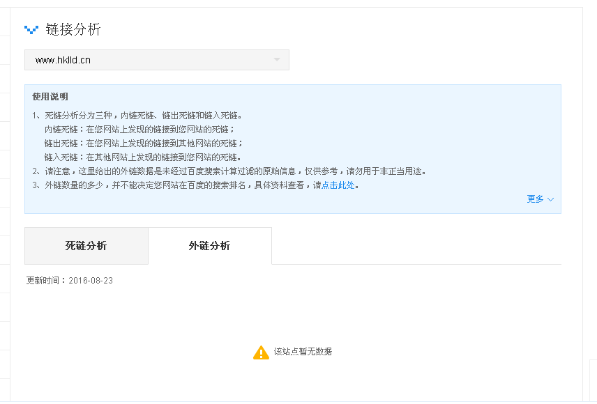Click the 2016-08-23 update date
597x404 pixels.
pos(91,281)
